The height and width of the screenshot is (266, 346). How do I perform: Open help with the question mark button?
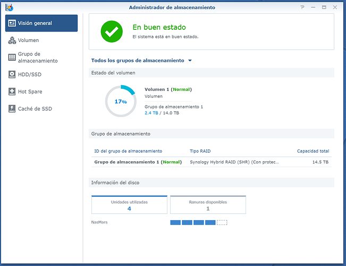(303, 7)
